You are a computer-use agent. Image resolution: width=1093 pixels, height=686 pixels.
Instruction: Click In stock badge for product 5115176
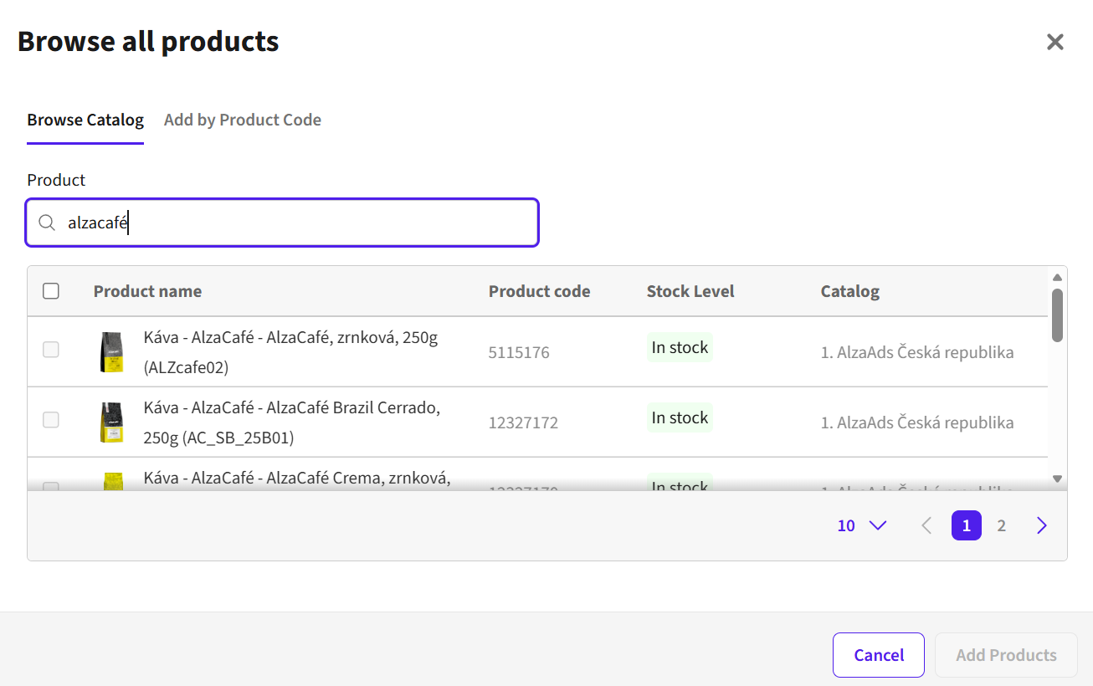[680, 347]
